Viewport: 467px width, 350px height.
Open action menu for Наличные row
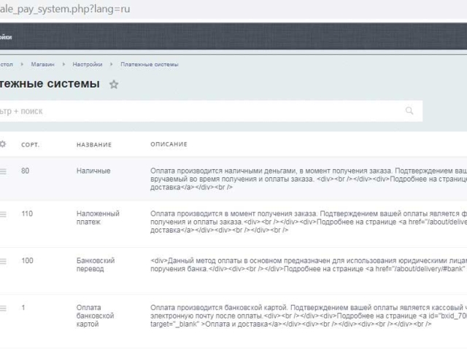[x=3, y=171]
